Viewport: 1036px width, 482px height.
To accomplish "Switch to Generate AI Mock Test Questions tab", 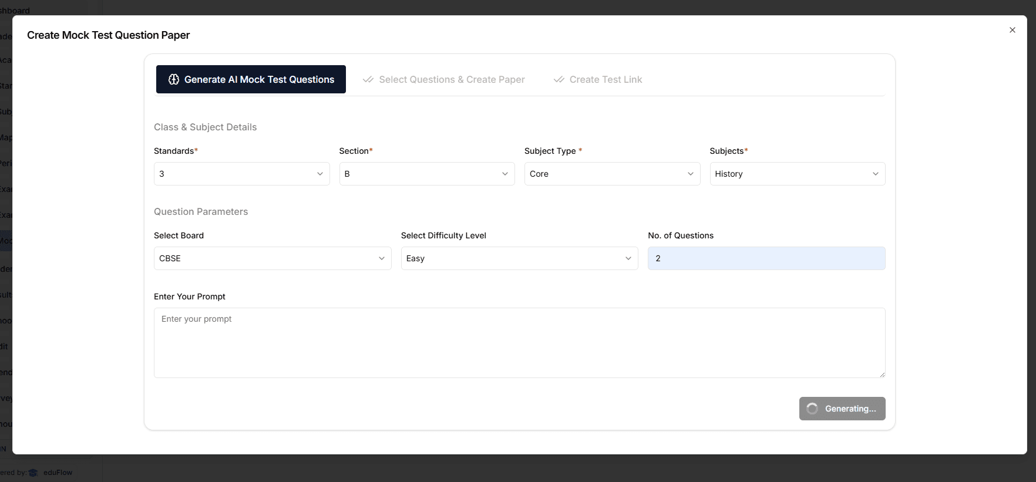I will (251, 79).
